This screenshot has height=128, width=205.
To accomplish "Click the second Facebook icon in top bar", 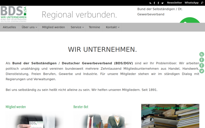I will pyautogui.click(x=158, y=3).
